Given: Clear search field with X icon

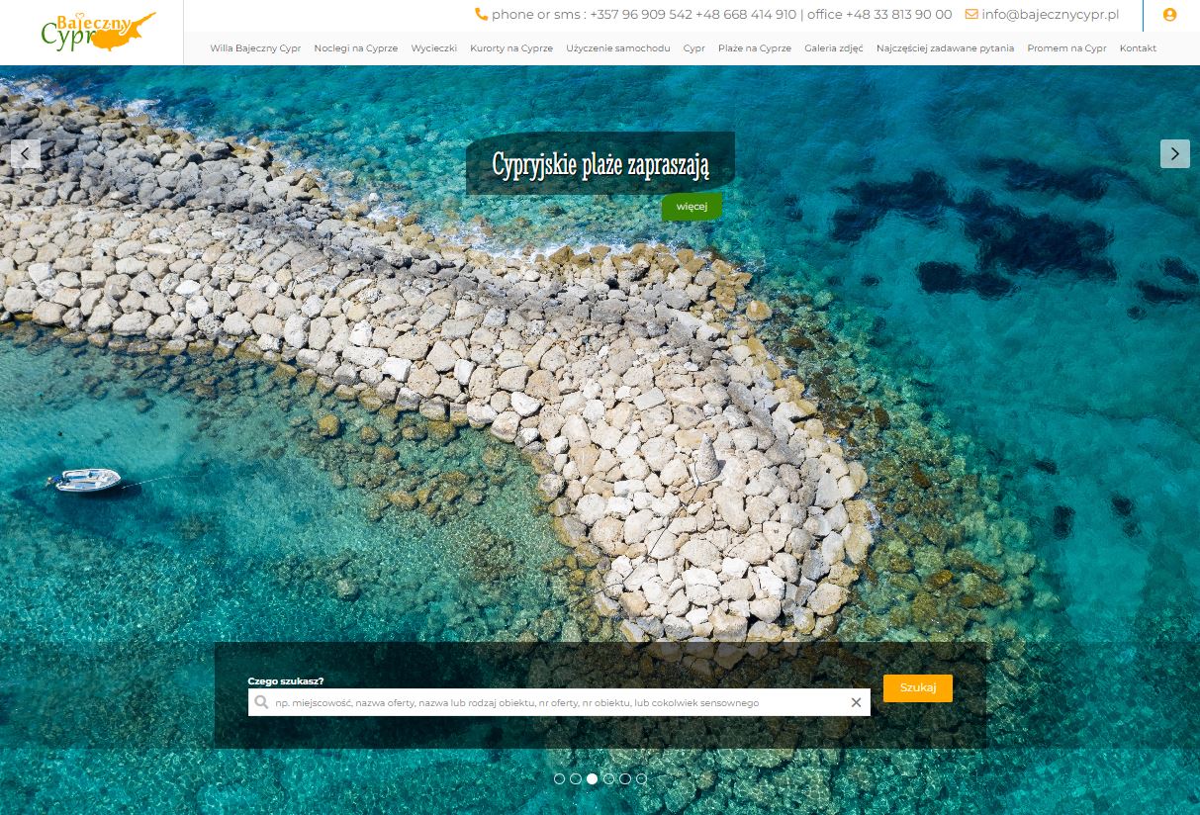Looking at the screenshot, I should click(x=857, y=702).
